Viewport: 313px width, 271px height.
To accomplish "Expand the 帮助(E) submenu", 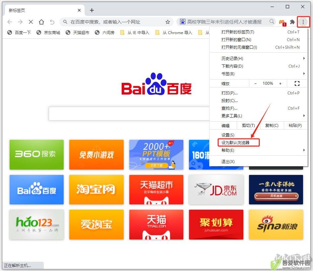I will 259,150.
